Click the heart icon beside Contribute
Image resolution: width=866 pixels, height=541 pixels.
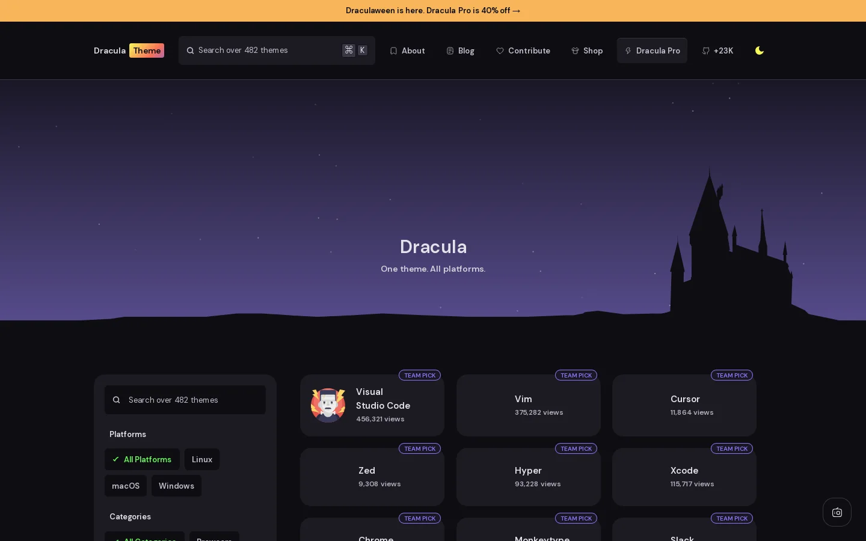pyautogui.click(x=500, y=51)
